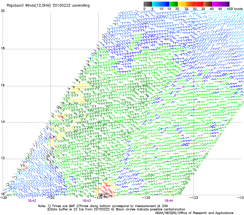Click the latitude label '16' on left axis
Image resolution: width=244 pixels, height=215 pixels.
tap(3, 85)
